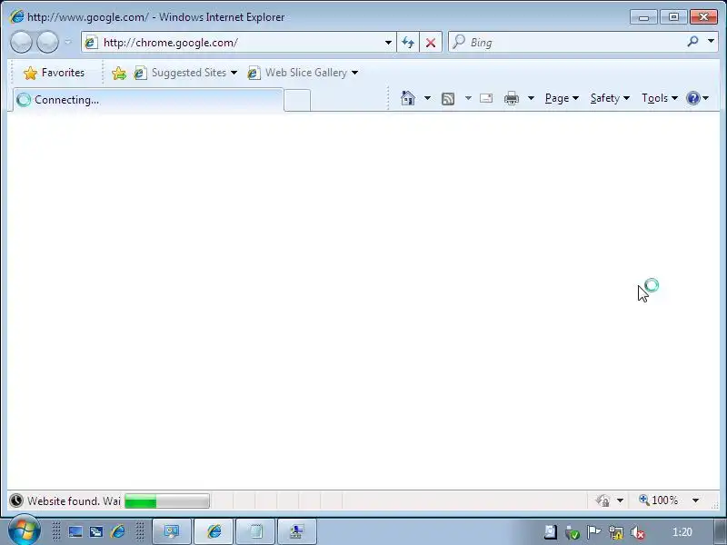
Task: Click the Show Desktop quick launch icon
Action: pyautogui.click(x=75, y=531)
